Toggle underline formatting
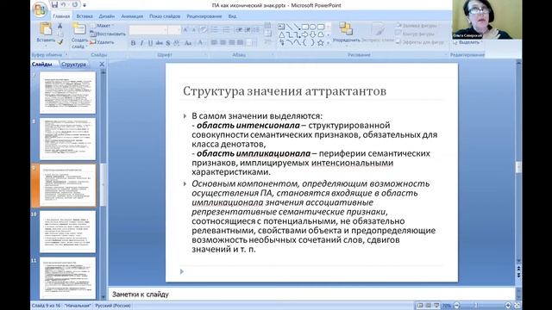The width and height of the screenshot is (552, 310). [150, 43]
